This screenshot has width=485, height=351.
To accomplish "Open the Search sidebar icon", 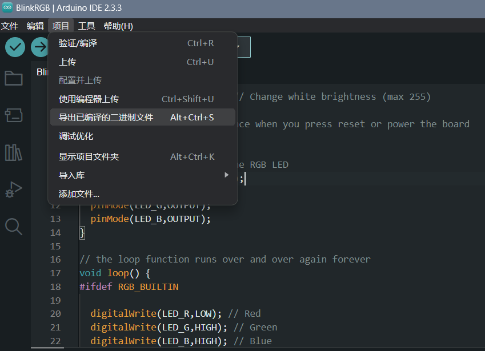I will click(14, 227).
